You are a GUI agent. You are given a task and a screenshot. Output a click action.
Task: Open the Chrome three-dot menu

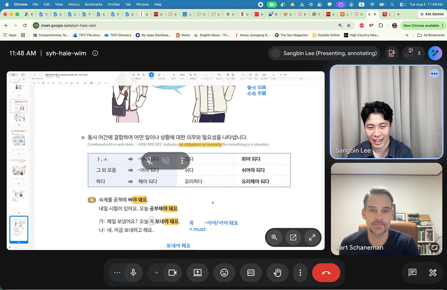click(442, 26)
